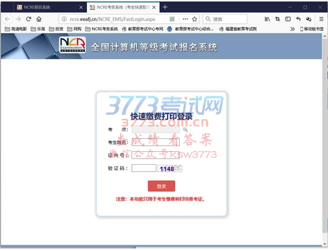Click the magnifier icon beside 考点 field
The image size is (328, 251).
tap(185, 130)
